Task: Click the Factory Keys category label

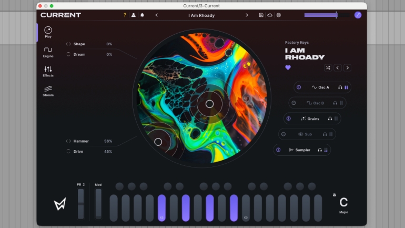Action: coord(297,43)
